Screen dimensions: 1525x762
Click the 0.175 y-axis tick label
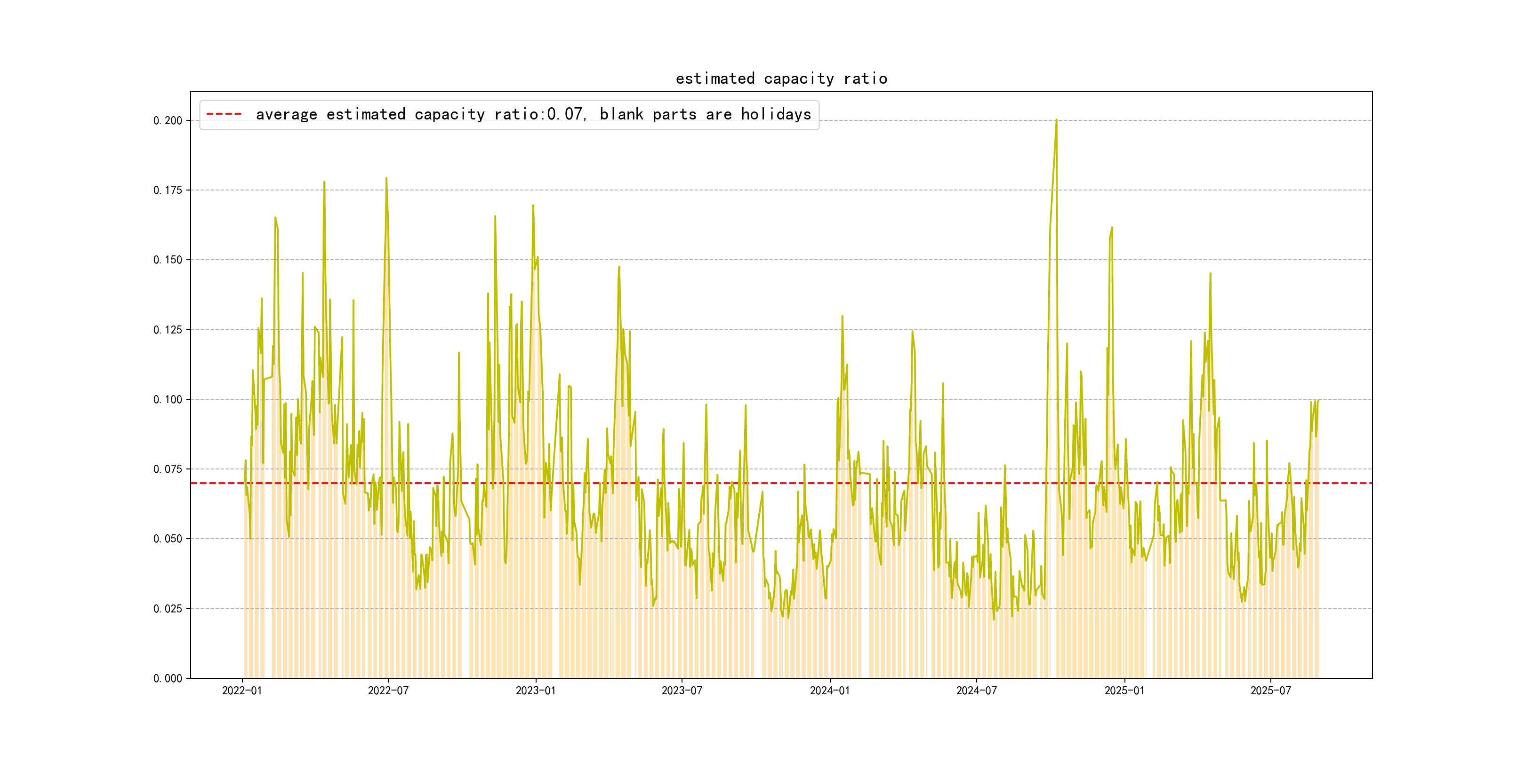click(x=168, y=190)
